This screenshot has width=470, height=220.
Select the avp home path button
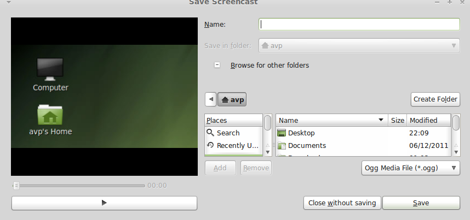[232, 99]
